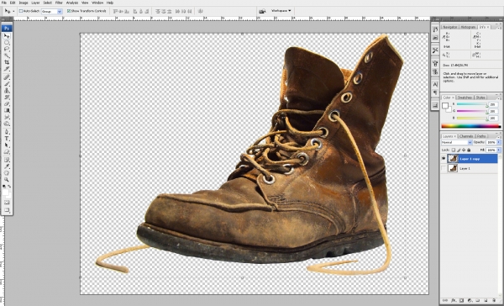Select the Eraser tool
This screenshot has height=306, width=504.
7,104
